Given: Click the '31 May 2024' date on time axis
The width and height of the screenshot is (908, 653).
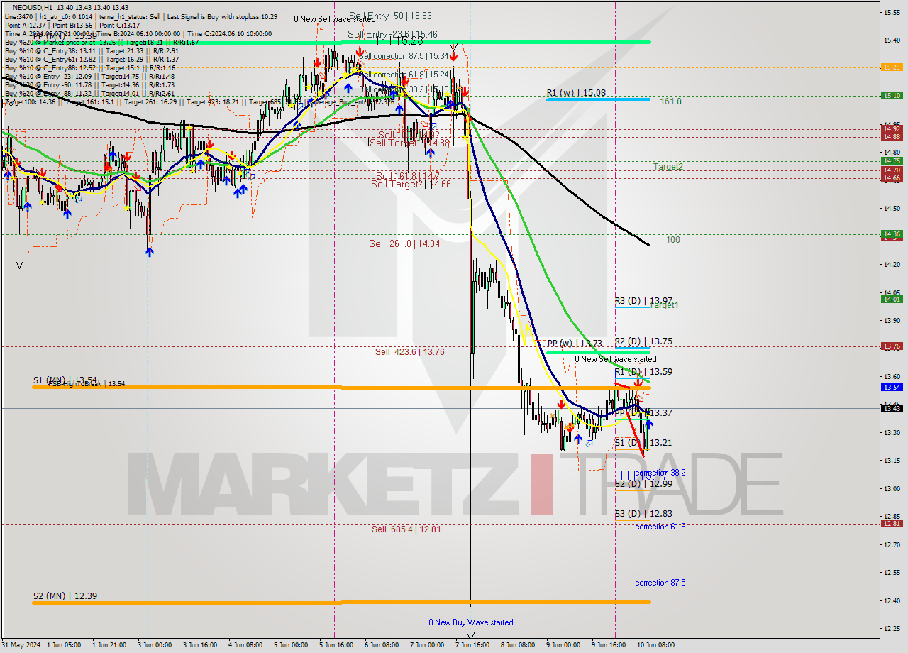Looking at the screenshot, I should pyautogui.click(x=21, y=645).
